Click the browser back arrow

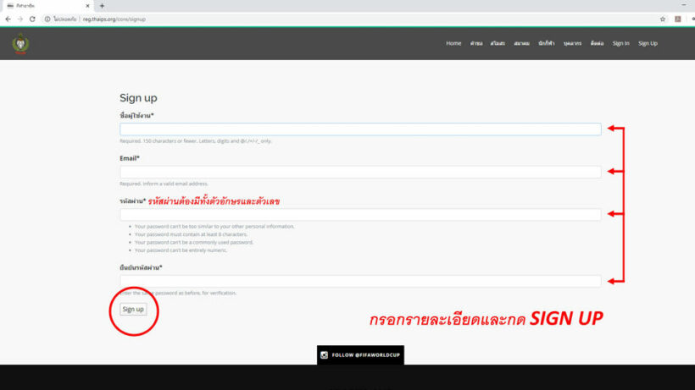tap(8, 19)
